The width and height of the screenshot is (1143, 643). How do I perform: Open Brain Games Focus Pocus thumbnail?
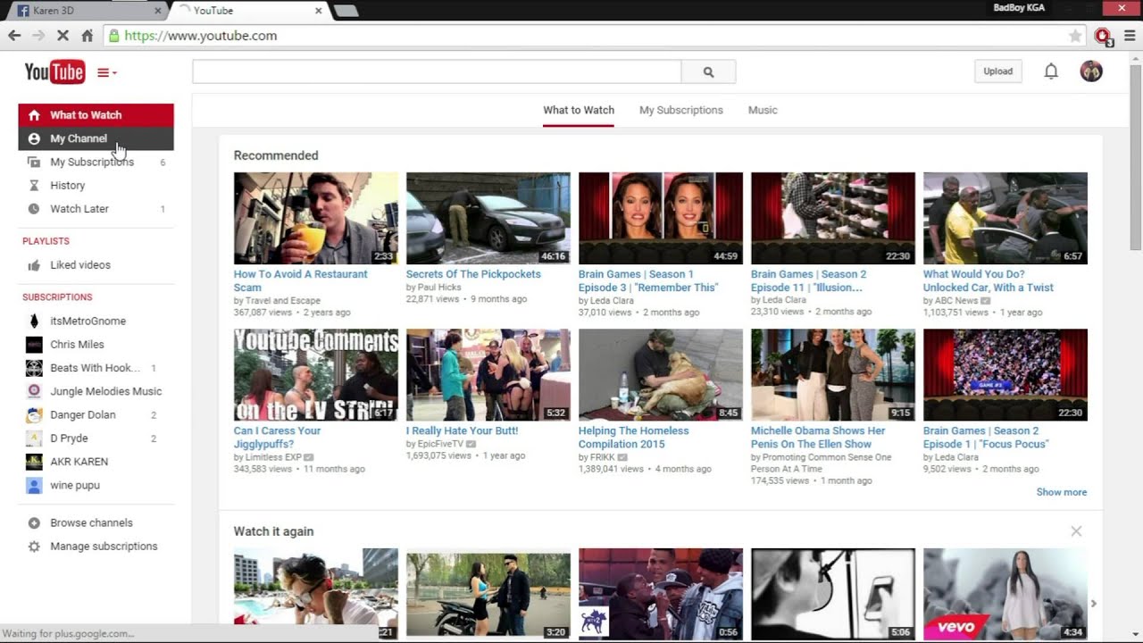point(1005,375)
